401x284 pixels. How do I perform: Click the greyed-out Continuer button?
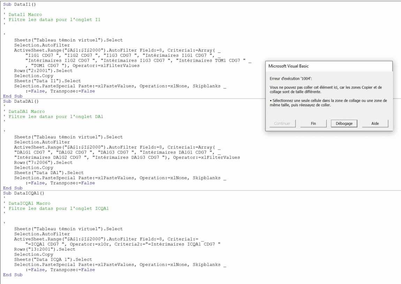click(x=282, y=124)
